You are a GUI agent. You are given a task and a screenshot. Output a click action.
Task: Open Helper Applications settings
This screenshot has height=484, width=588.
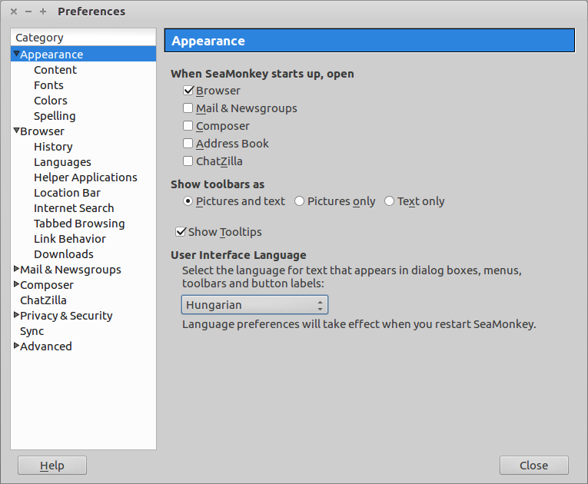pos(85,177)
